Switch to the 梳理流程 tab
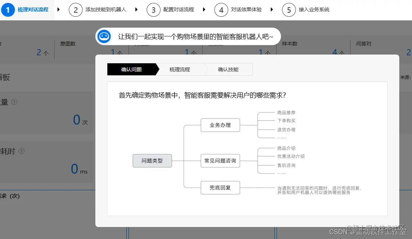 181,69
